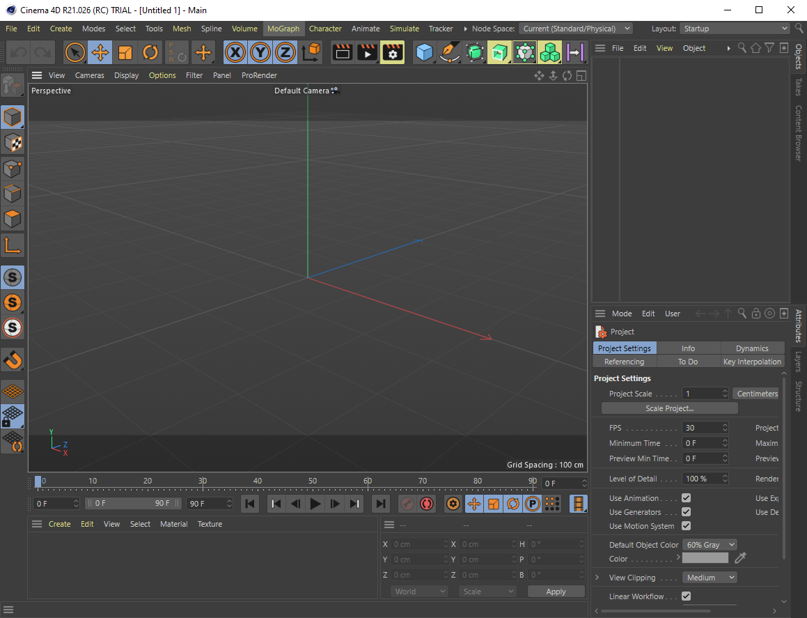807x618 pixels.
Task: Open Material manager Create menu
Action: point(60,524)
